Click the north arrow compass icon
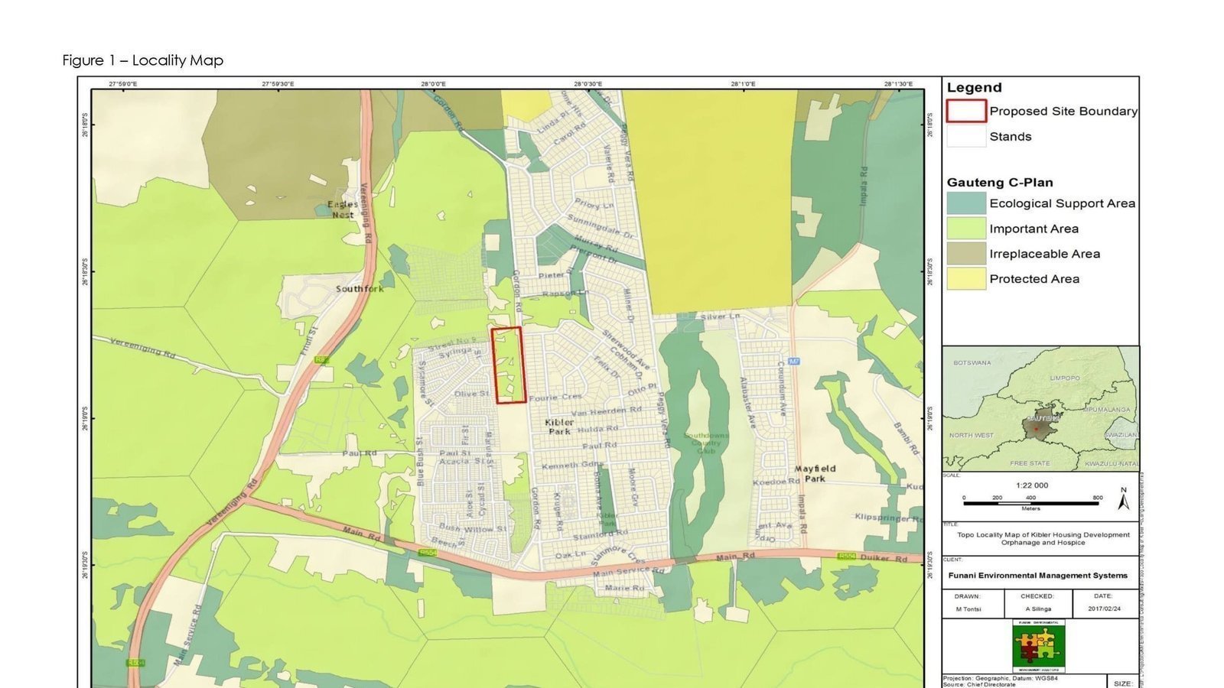1224x688 pixels. [1124, 500]
